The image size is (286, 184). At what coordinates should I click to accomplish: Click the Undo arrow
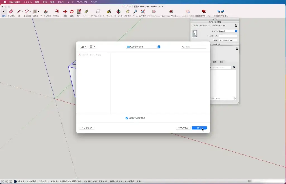pyautogui.click(x=218, y=12)
